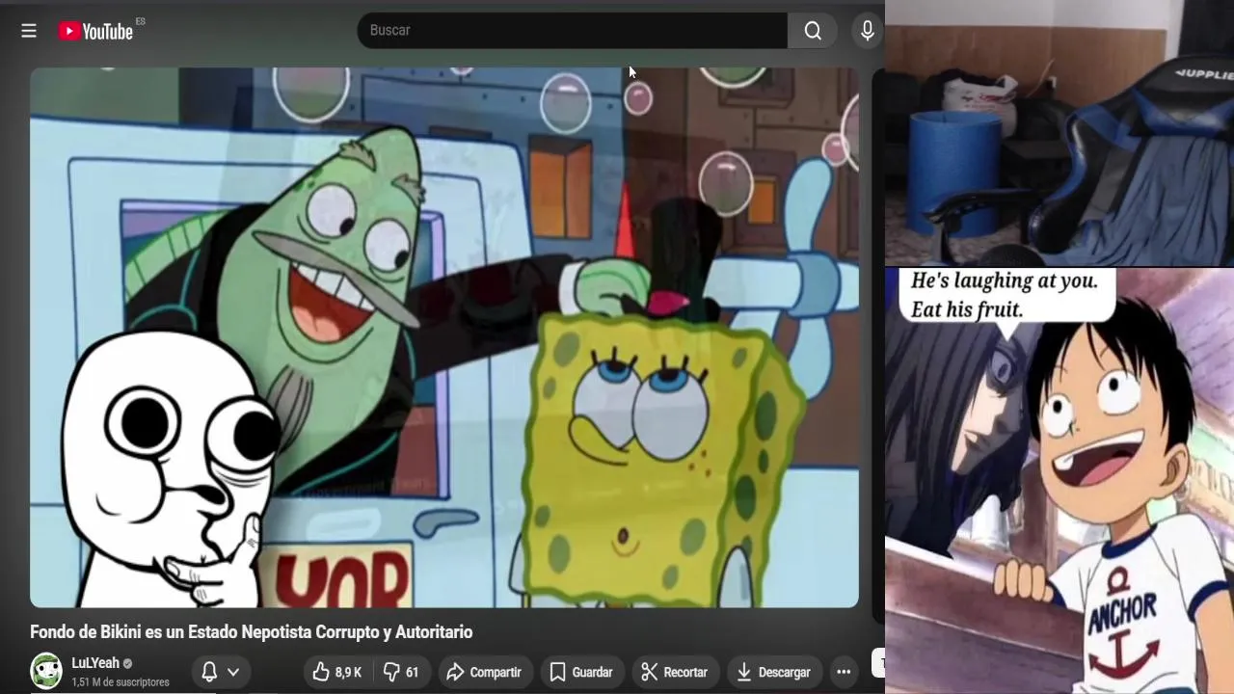Click the Guardar save button

click(581, 672)
